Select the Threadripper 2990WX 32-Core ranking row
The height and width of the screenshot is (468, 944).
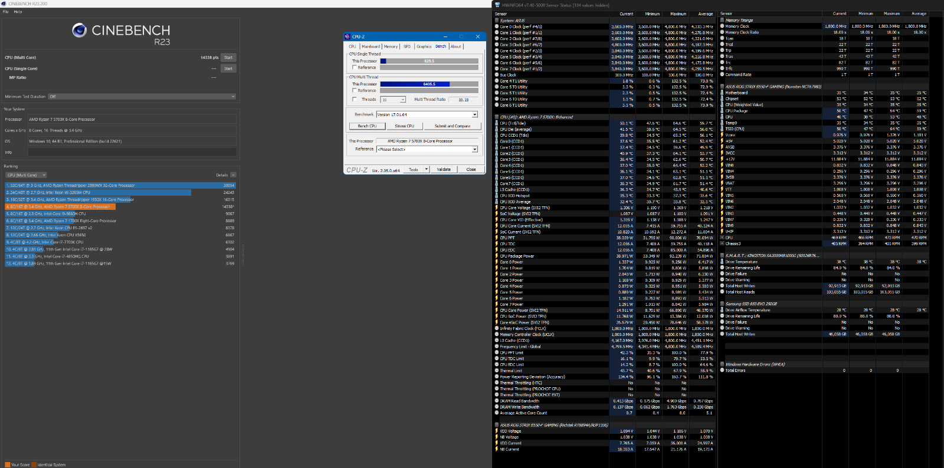120,185
